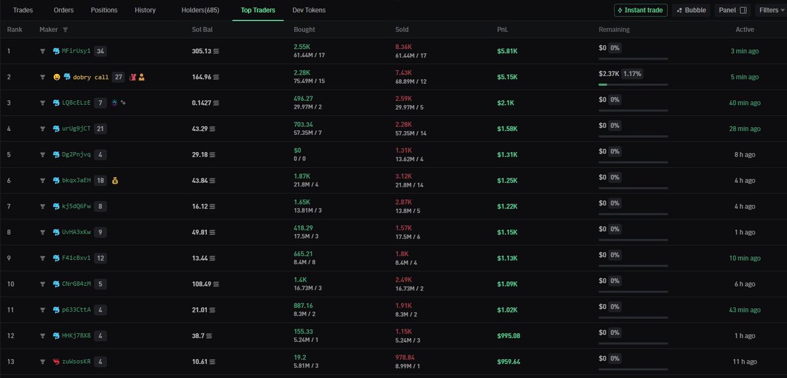Screen dimensions: 787x378
Task: Open the Holders(685) tab
Action: 200,10
